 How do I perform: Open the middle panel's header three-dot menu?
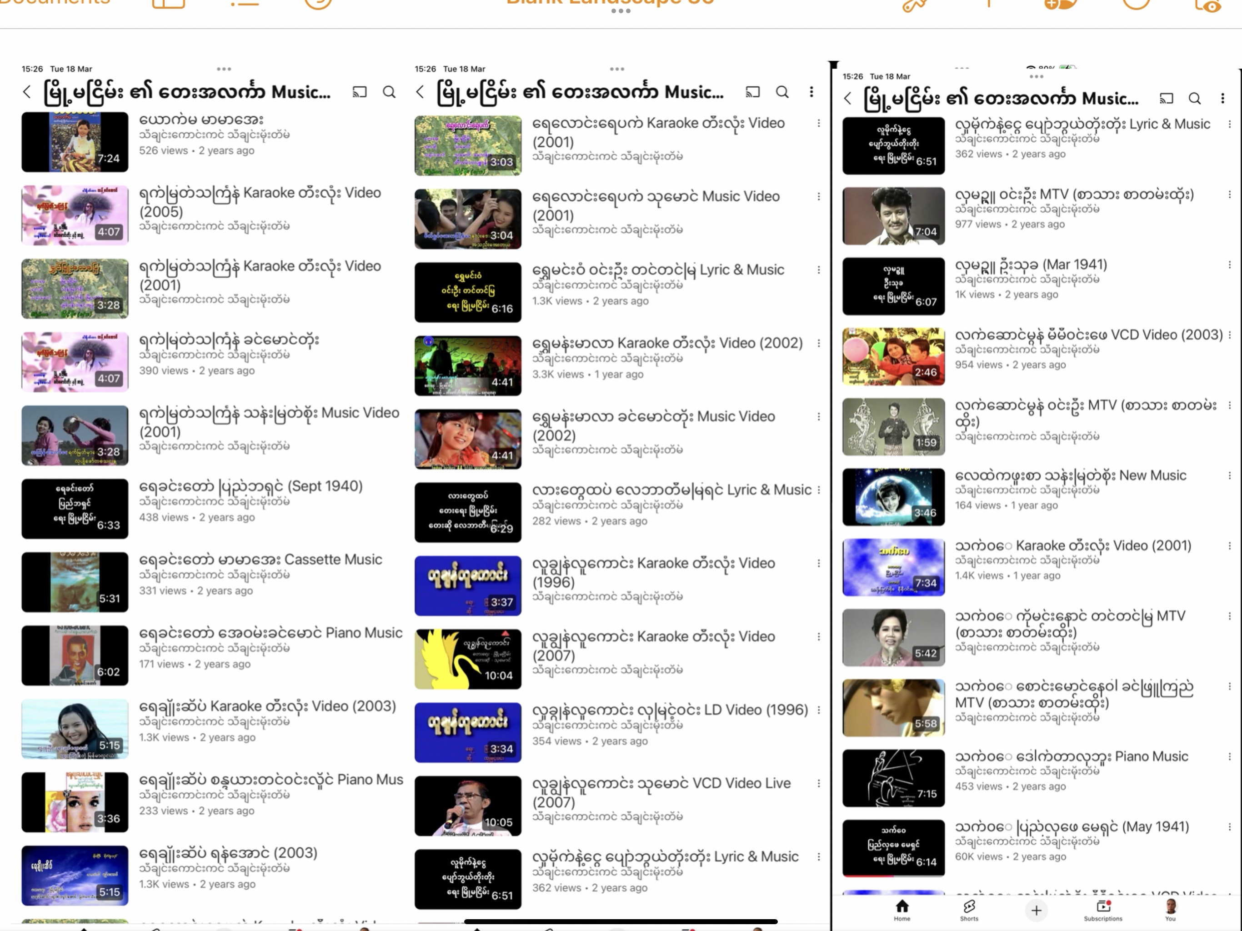(811, 92)
